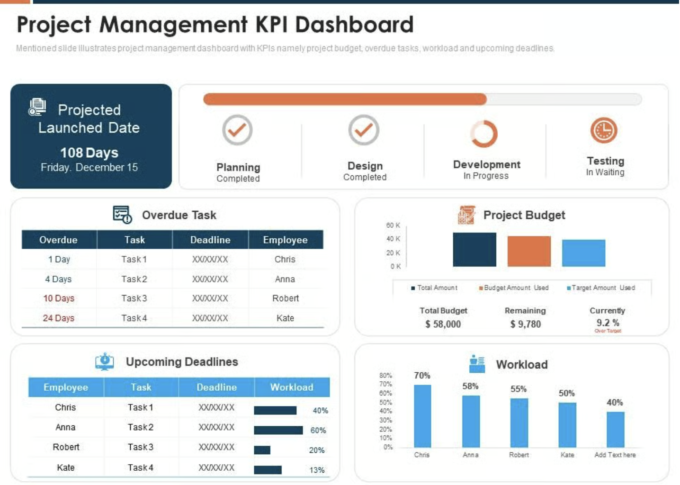Click the 24 Days overdue entry

pos(59,318)
